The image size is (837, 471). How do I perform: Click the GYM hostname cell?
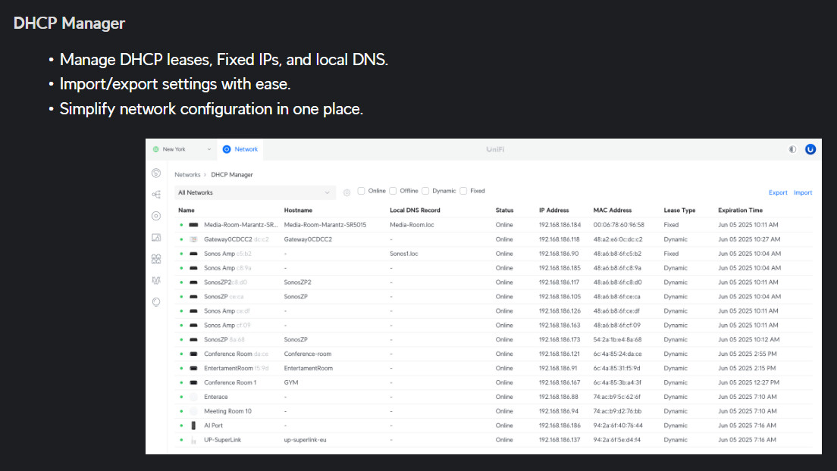point(291,382)
